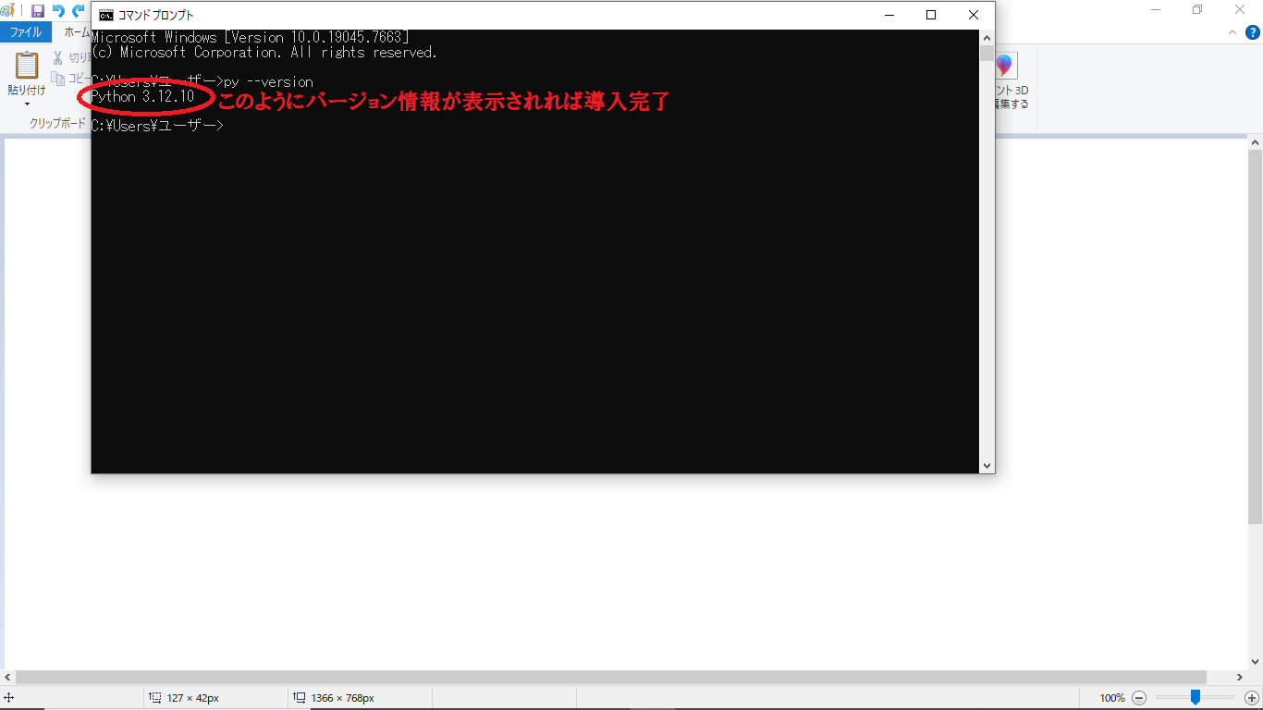Click the 'py --version' command text

[269, 81]
